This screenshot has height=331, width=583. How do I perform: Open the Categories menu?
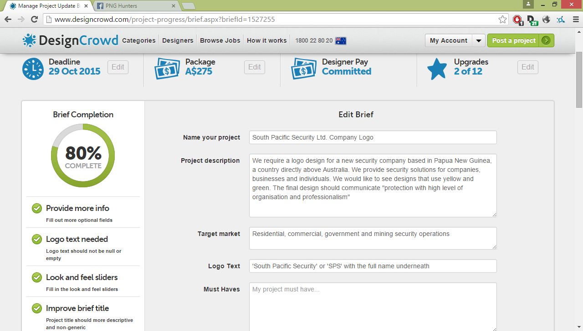click(x=139, y=40)
